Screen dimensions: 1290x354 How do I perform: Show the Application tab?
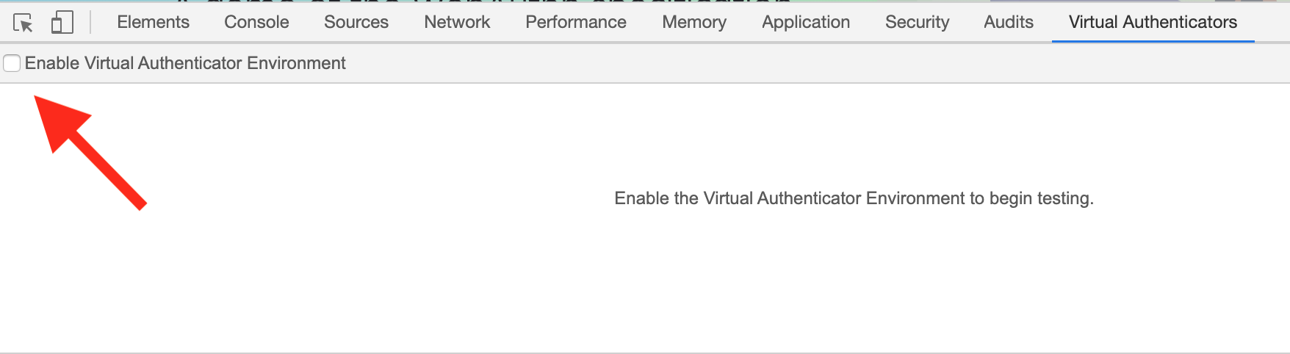click(806, 22)
